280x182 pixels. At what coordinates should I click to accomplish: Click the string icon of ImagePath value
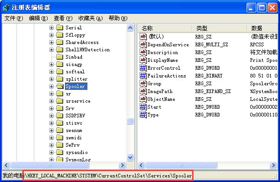pos(143,91)
